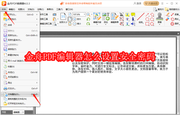Open the 工具(T) menu

click(59, 9)
